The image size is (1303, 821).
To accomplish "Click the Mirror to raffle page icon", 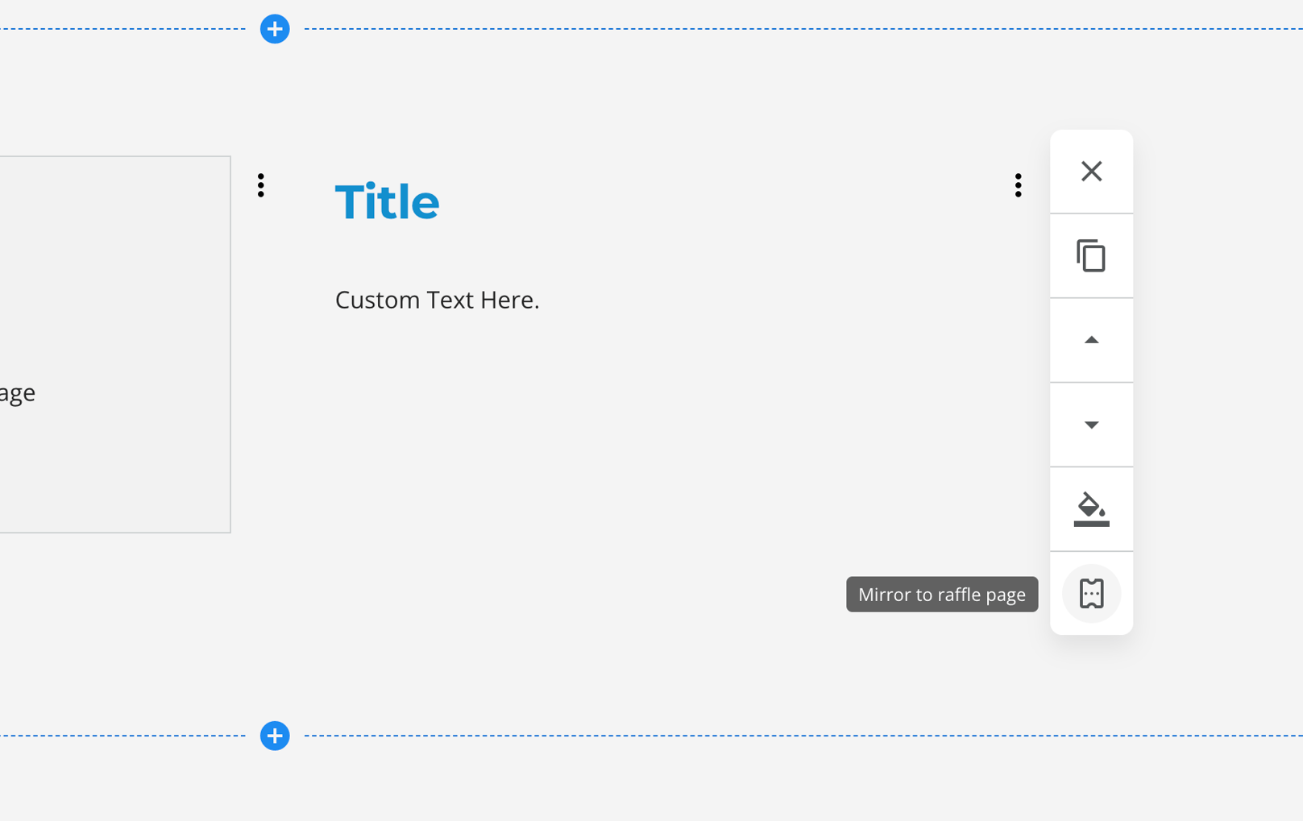I will tap(1091, 594).
